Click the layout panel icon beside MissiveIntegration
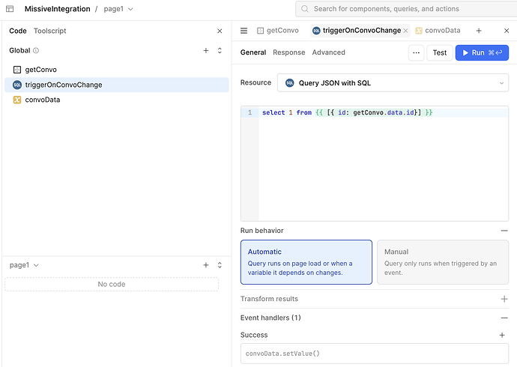Viewport: 517px width, 367px height. [10, 9]
